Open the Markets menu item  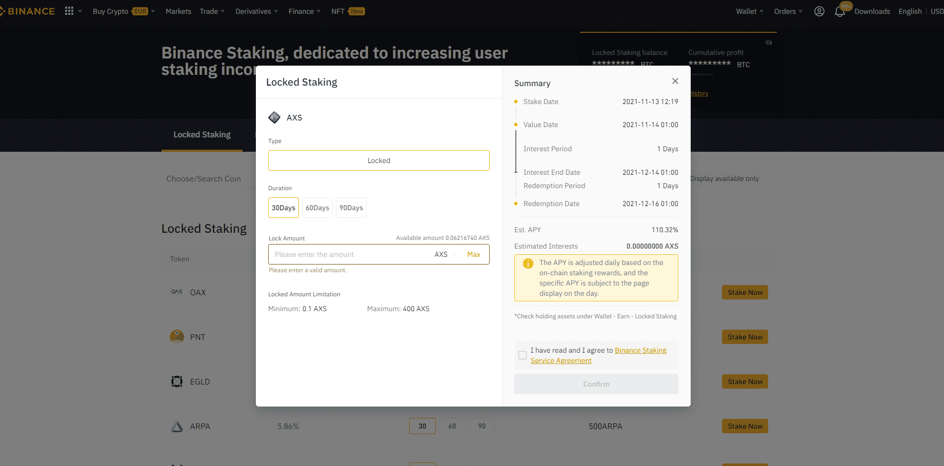178,11
